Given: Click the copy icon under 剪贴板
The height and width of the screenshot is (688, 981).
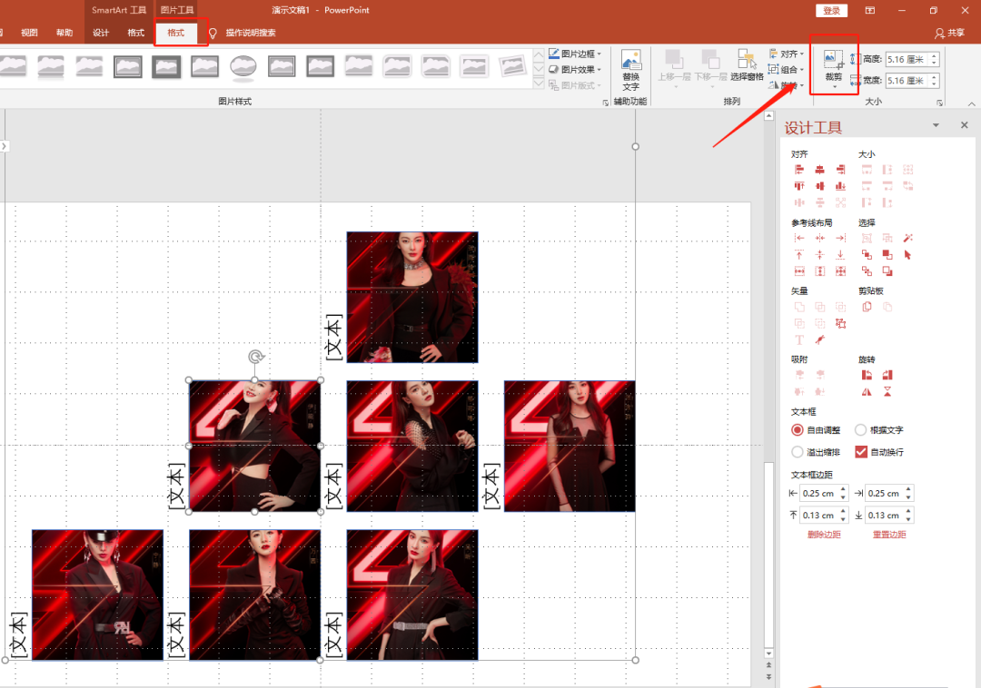Looking at the screenshot, I should (x=867, y=307).
